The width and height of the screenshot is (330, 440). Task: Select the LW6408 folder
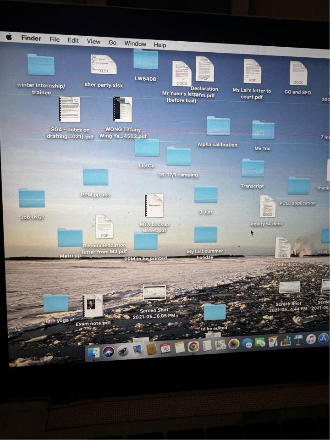click(x=146, y=59)
